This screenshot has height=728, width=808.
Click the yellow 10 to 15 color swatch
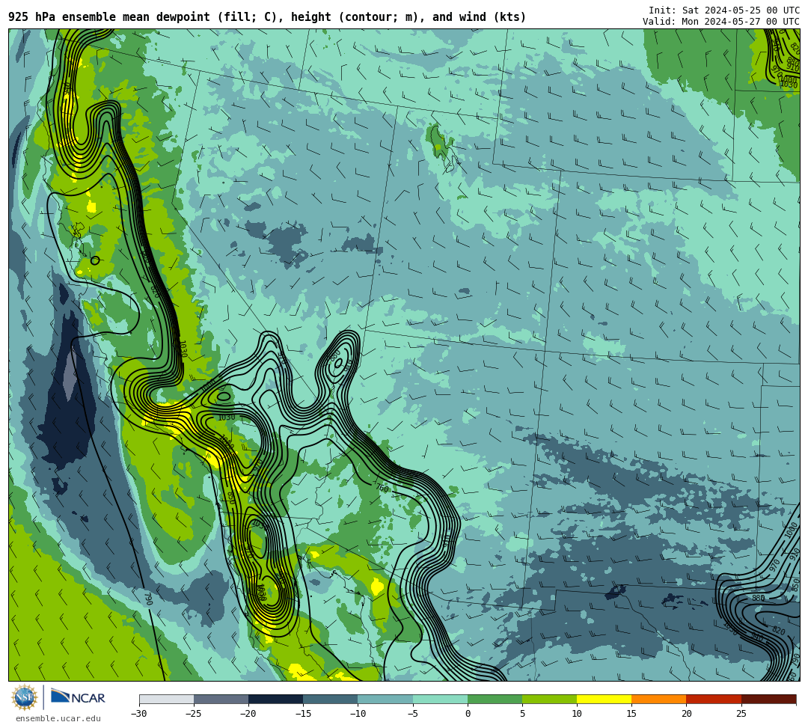coord(604,699)
